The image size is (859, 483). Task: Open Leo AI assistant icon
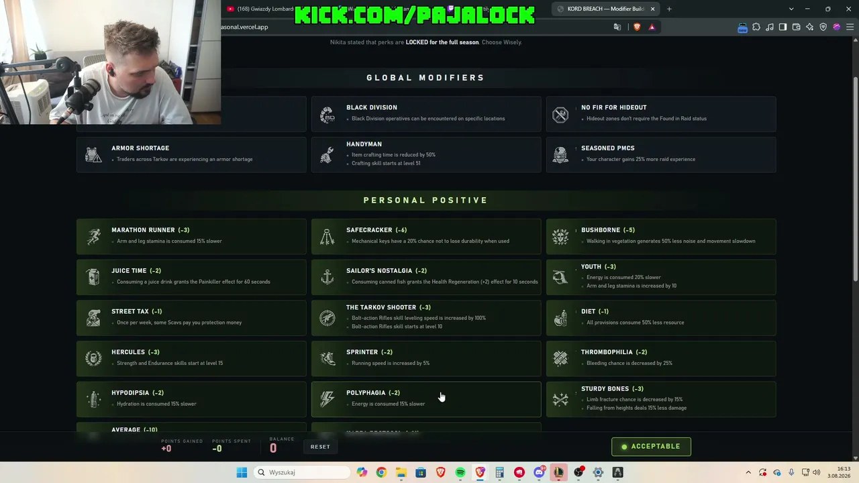coord(810,27)
